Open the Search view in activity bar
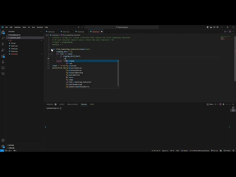Screen dimensions: 236x177 3,38
